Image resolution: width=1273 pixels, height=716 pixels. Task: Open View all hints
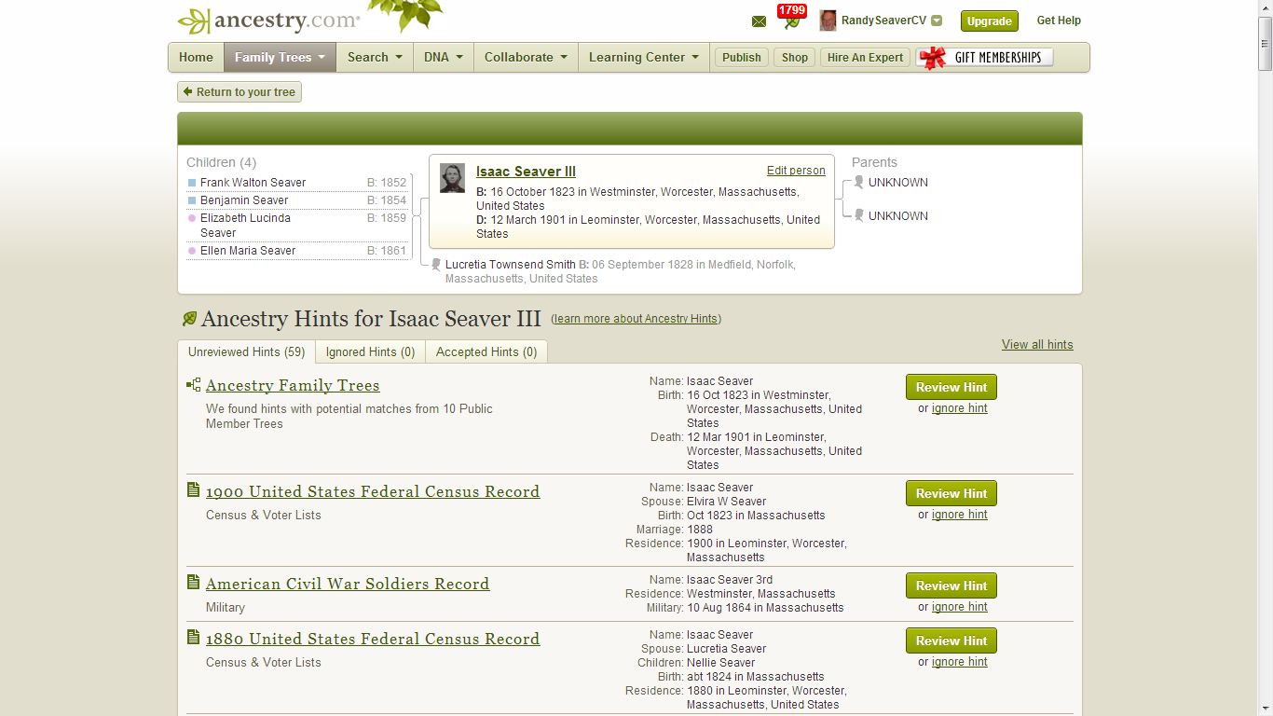[x=1037, y=344]
